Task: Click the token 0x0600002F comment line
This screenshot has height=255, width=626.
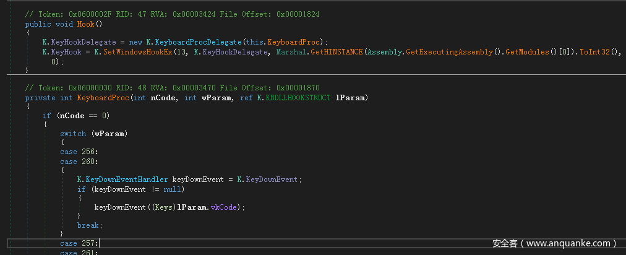Action: (x=173, y=14)
